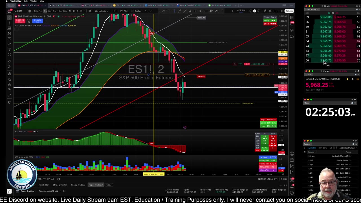Screen dimensions: 361x203
Task: Click the trash can remove drawings icon
Action: click(x=9, y=102)
